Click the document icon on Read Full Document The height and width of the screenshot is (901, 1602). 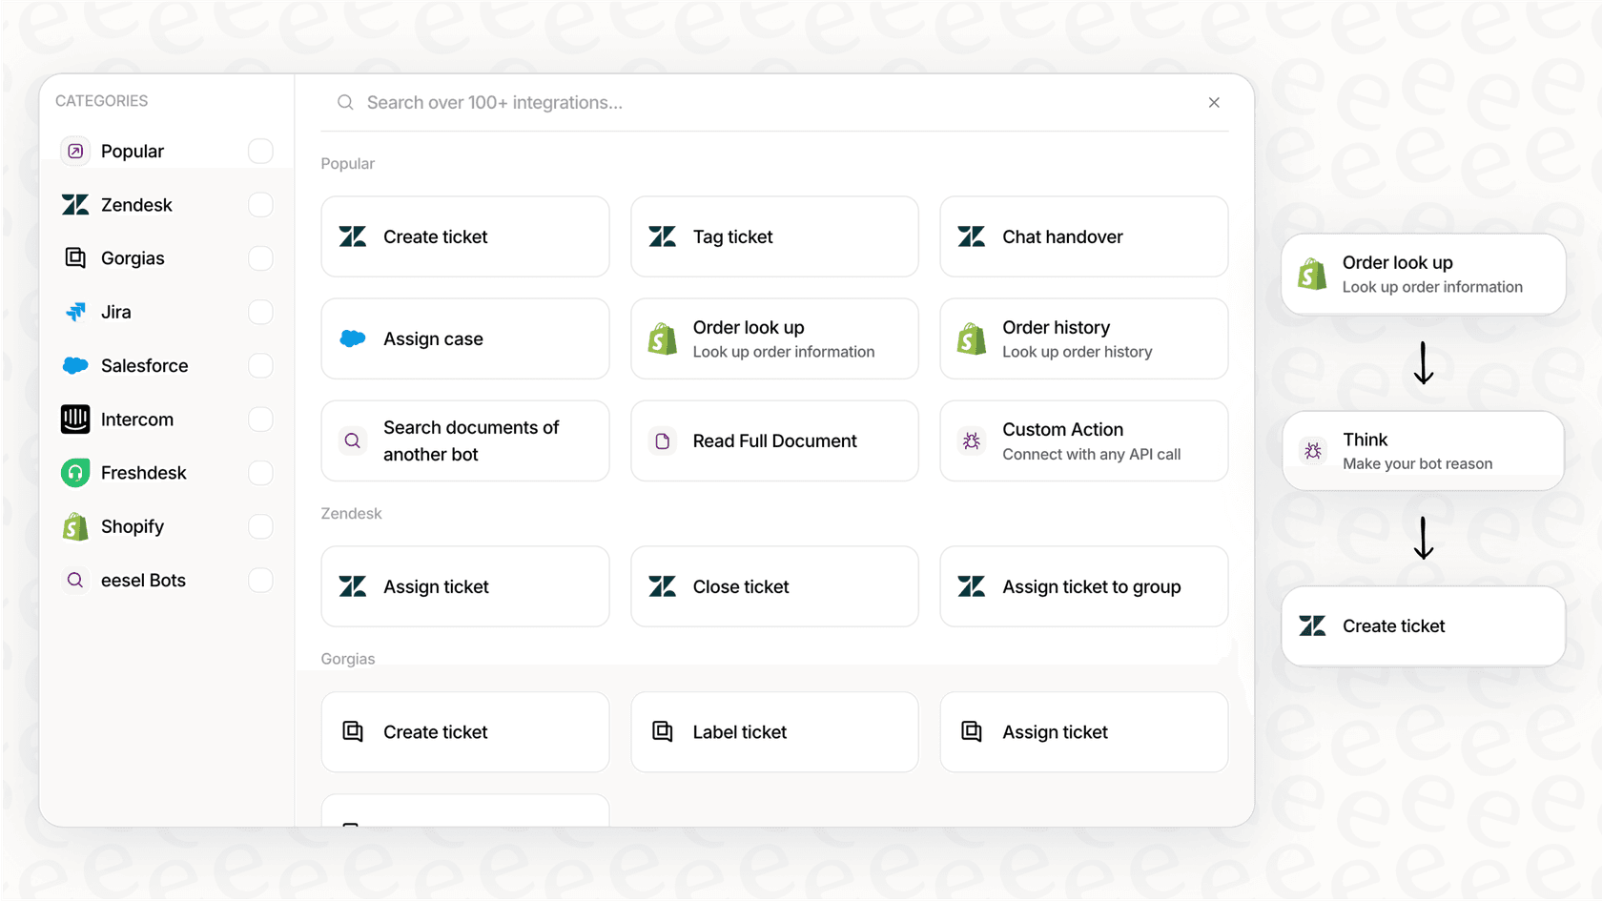coord(662,440)
